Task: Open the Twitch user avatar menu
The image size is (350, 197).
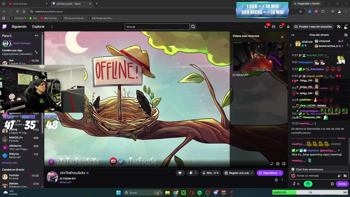Action: click(346, 27)
